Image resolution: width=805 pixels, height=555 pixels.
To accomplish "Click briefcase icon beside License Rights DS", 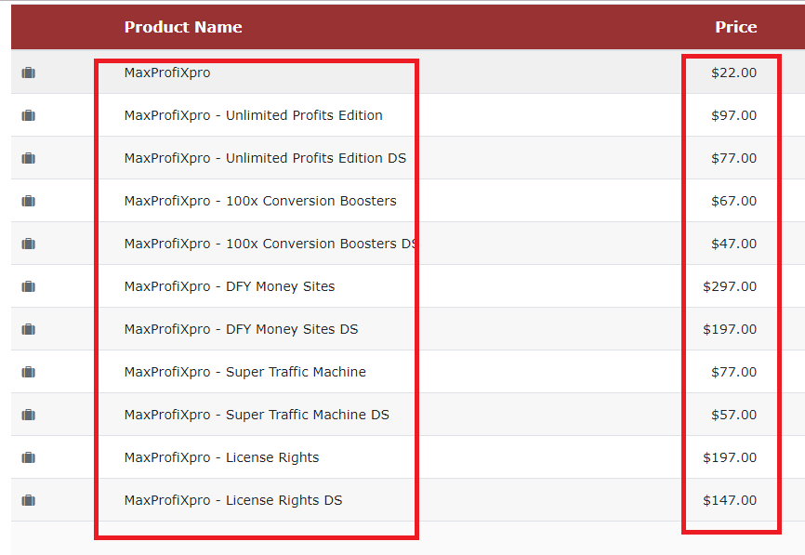I will tap(28, 500).
